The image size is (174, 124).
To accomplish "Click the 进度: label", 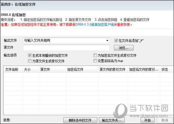I will [x=7, y=120].
